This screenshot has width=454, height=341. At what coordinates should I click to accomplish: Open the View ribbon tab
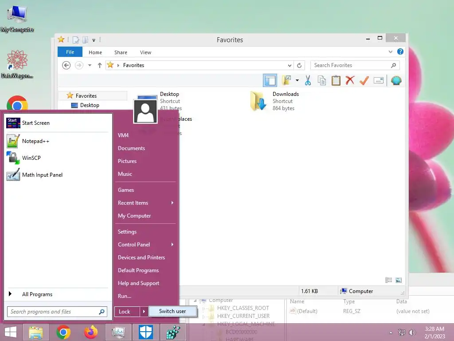(x=145, y=52)
